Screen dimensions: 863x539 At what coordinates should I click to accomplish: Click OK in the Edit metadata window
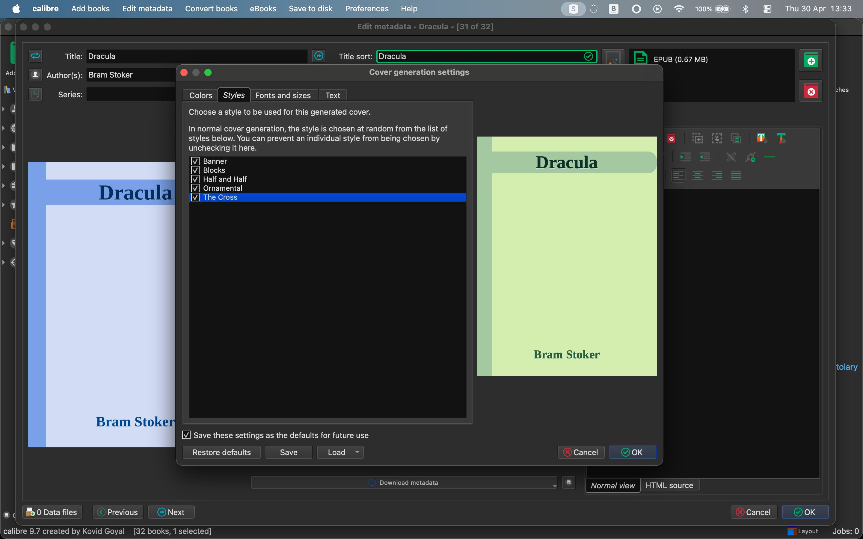pos(805,512)
